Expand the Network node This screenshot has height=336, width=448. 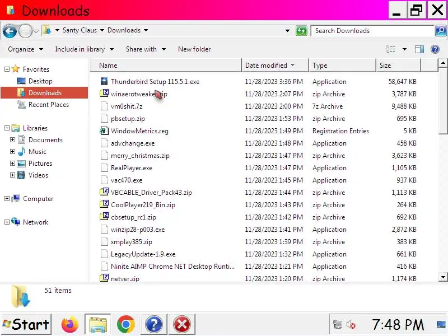pyautogui.click(x=7, y=222)
